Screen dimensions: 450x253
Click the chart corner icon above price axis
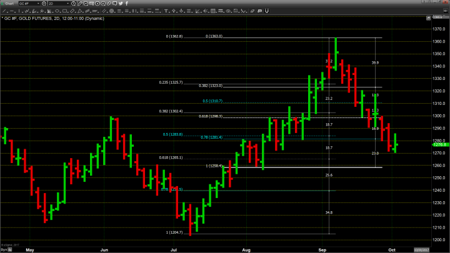click(429, 18)
